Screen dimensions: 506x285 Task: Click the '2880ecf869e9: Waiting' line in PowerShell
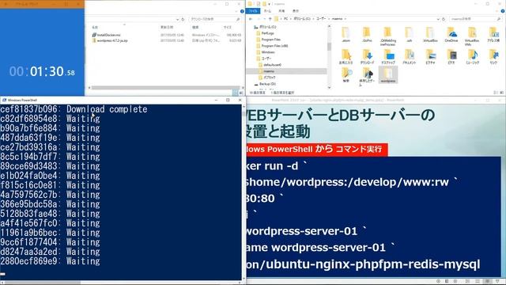pos(51,261)
